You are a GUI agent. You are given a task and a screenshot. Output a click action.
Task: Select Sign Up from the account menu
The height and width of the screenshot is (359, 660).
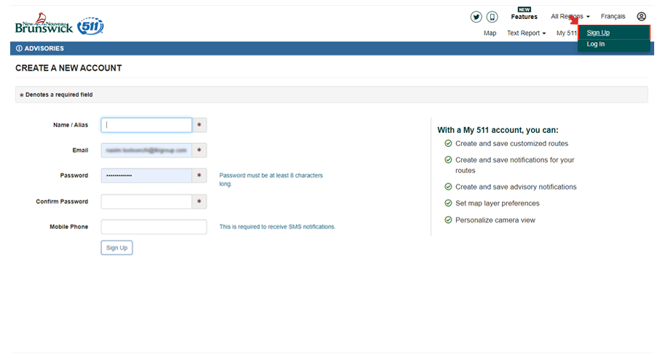pyautogui.click(x=598, y=33)
